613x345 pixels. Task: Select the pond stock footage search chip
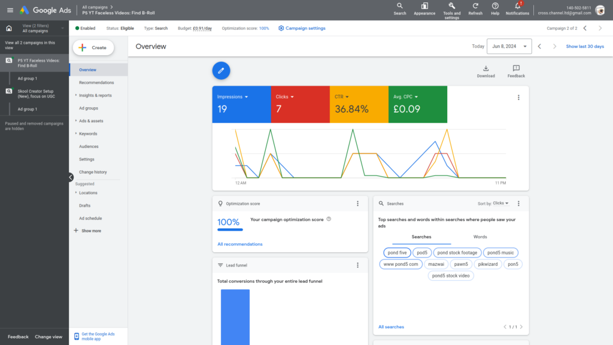click(x=457, y=253)
